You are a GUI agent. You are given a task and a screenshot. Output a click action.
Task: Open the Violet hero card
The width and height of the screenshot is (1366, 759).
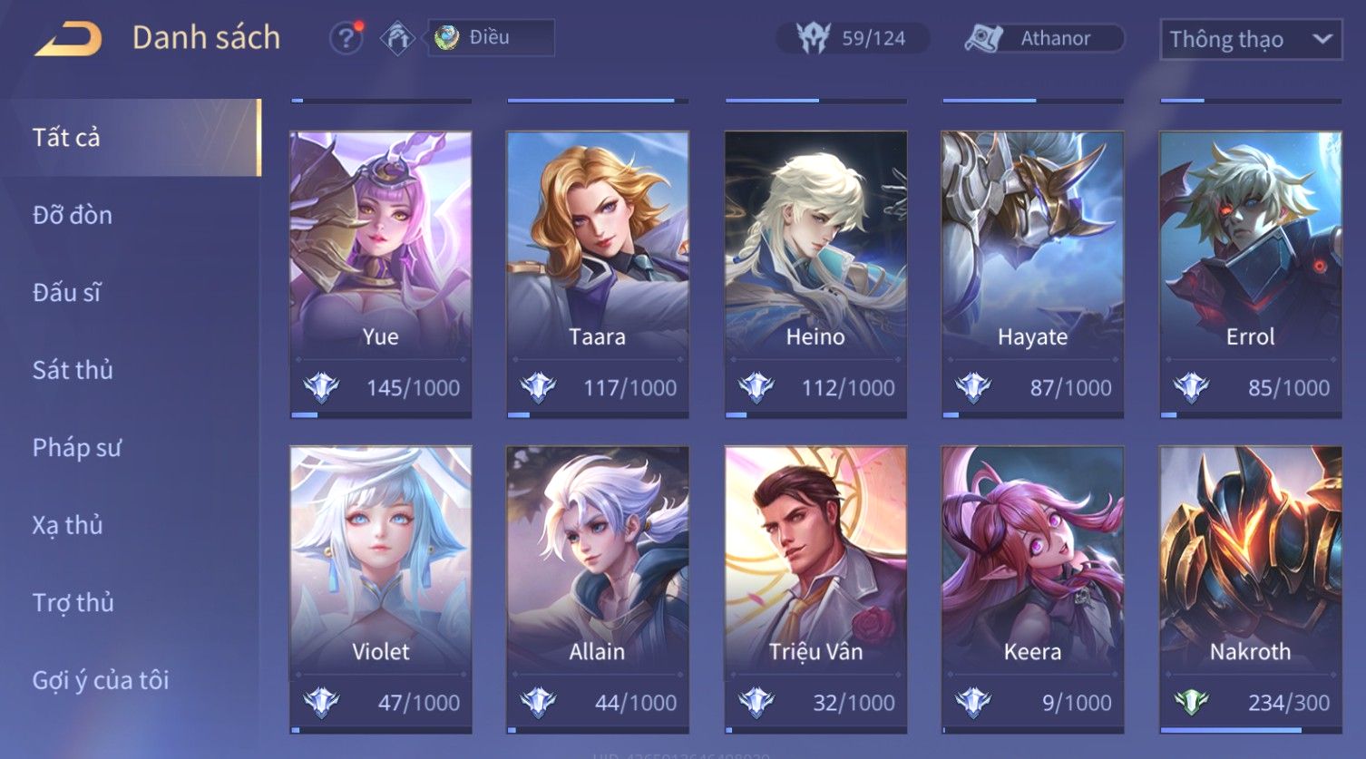pos(381,589)
